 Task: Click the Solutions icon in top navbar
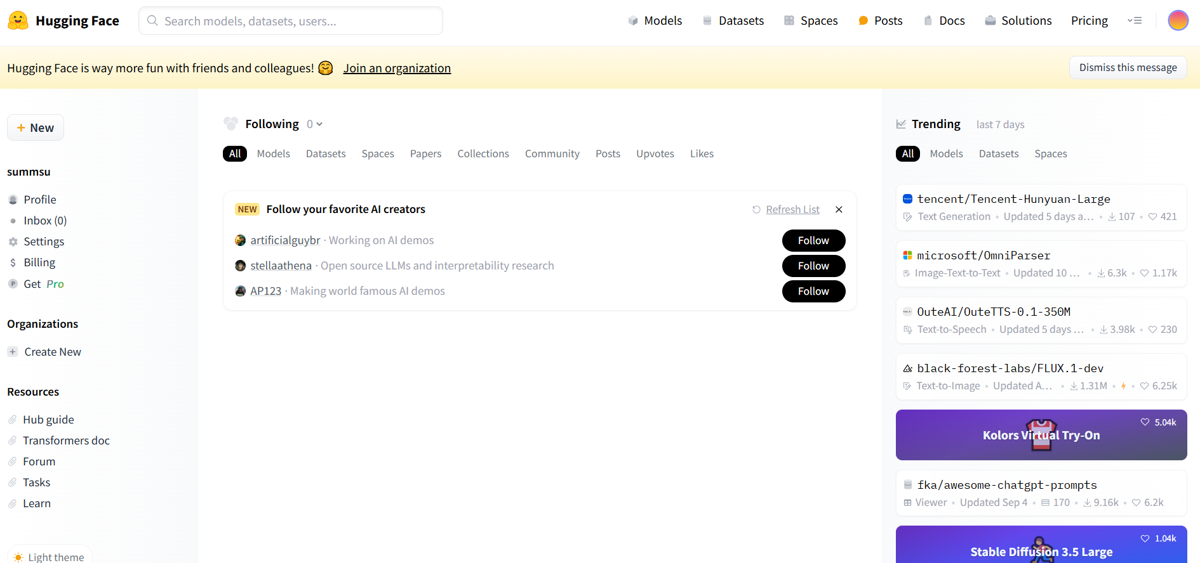coord(990,20)
